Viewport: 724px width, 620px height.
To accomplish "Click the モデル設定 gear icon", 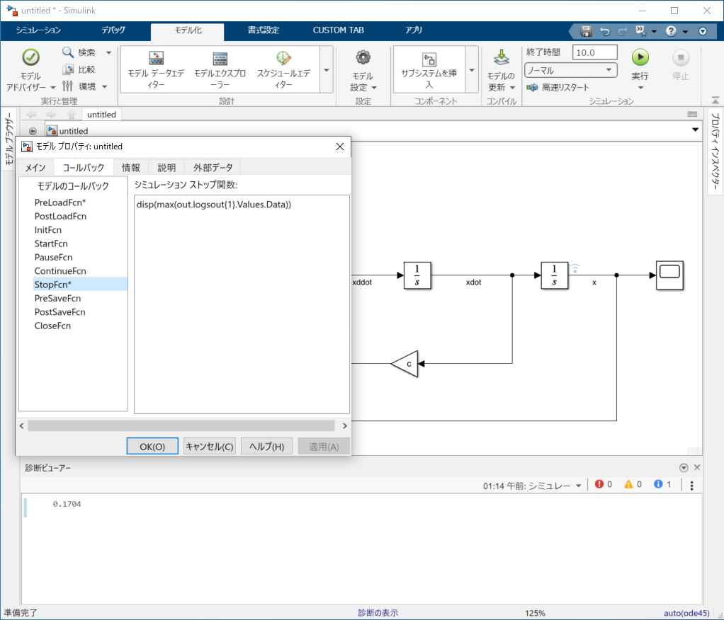I will (363, 58).
